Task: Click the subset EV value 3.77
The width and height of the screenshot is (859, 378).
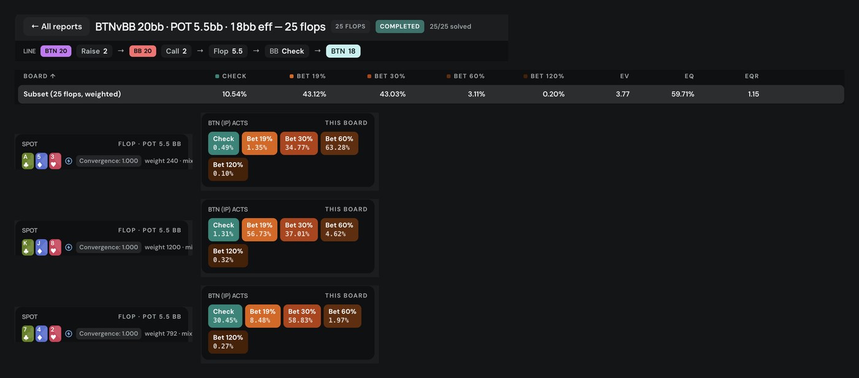Action: 622,94
